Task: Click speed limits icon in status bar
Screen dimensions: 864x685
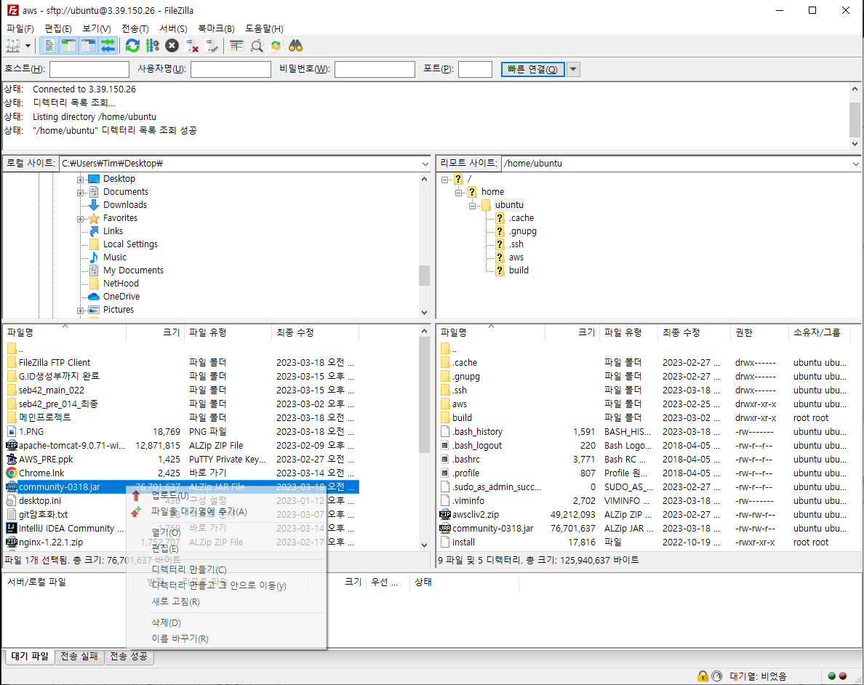Action: 717,676
